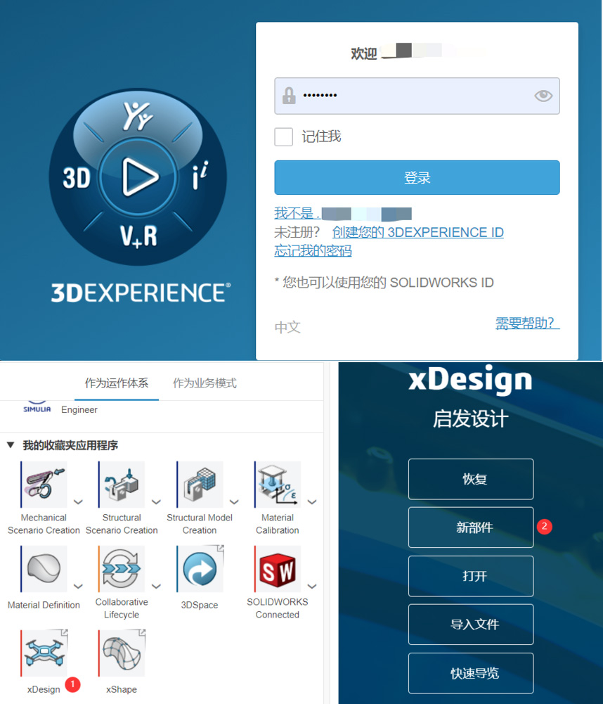Click the SIMULIA brand logo
The image size is (603, 704).
37,408
